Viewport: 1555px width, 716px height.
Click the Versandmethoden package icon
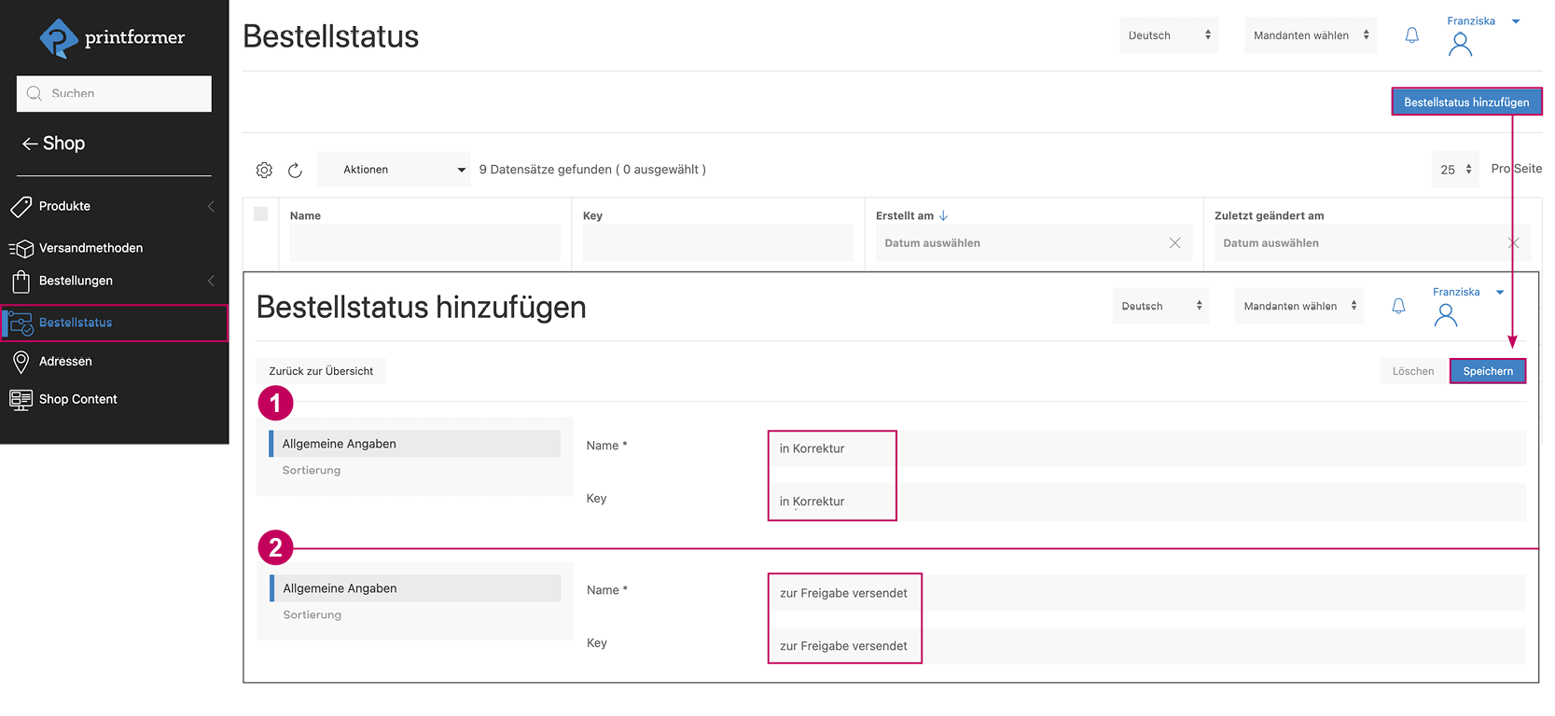[21, 248]
